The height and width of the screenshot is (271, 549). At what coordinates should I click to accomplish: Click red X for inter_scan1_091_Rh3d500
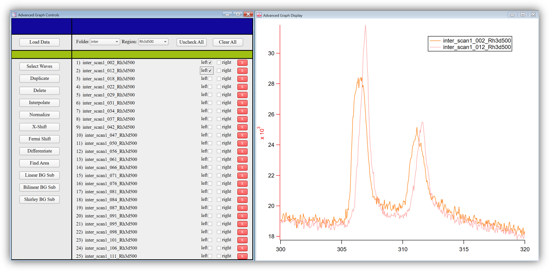coord(242,216)
